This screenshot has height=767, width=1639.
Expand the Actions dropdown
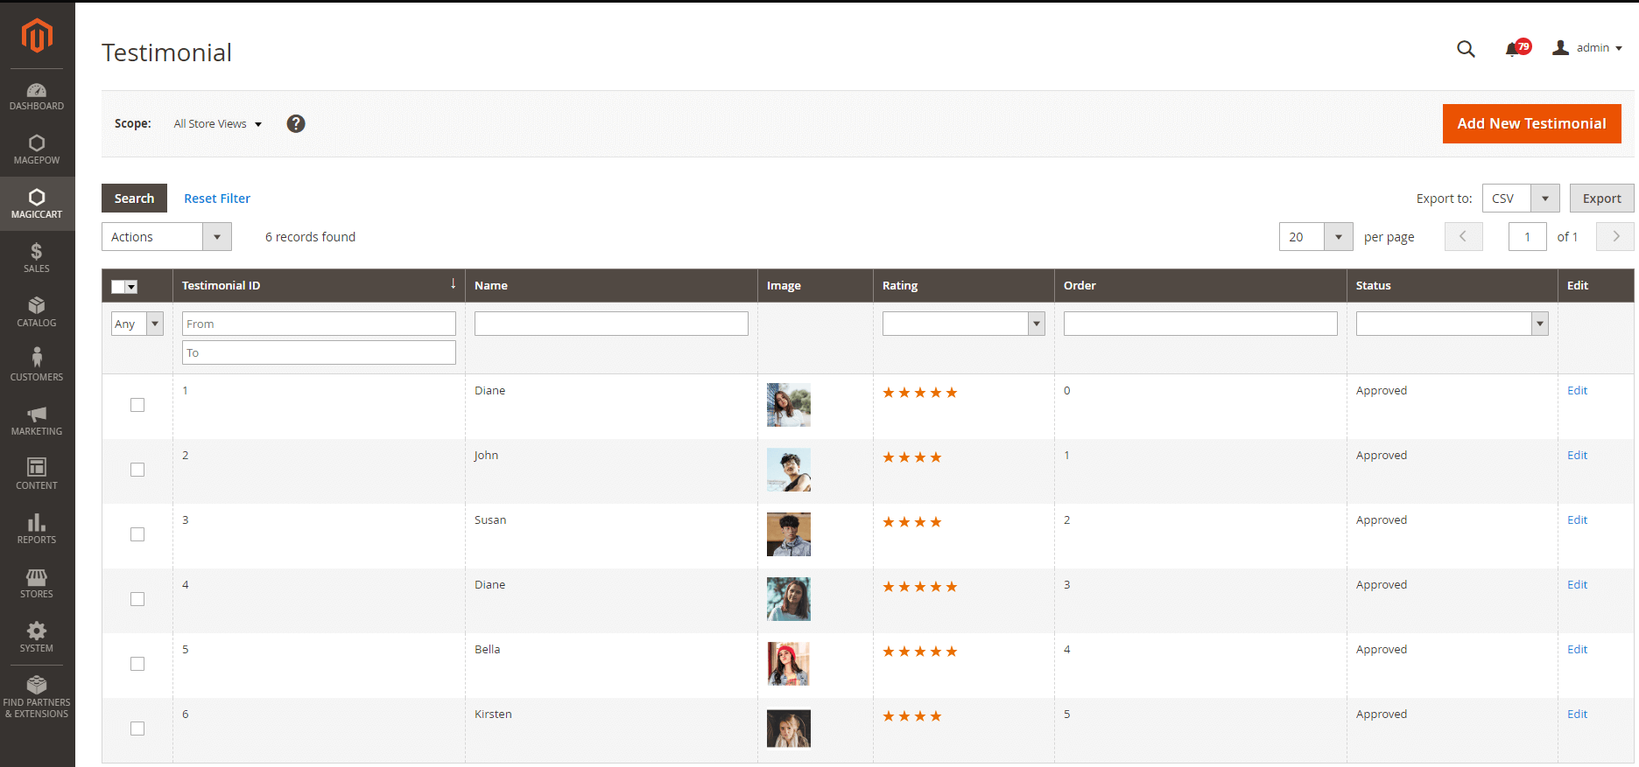166,237
